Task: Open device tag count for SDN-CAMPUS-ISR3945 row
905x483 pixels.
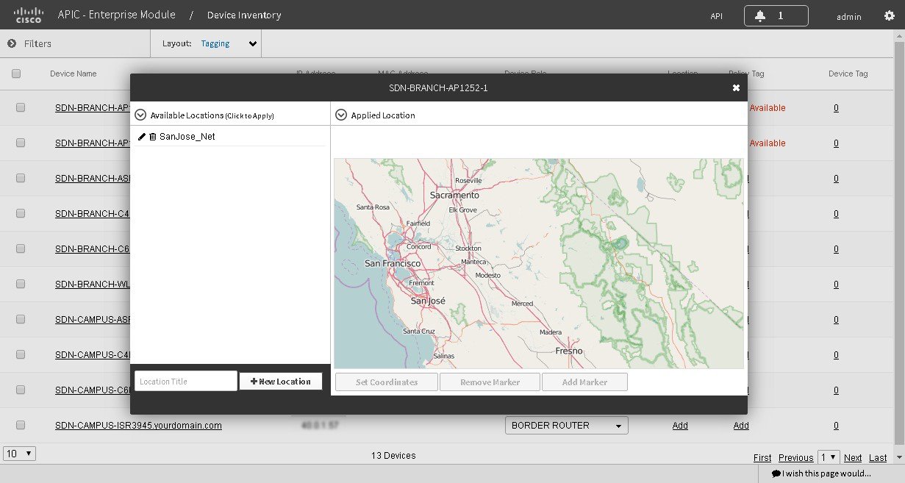Action: [x=836, y=425]
